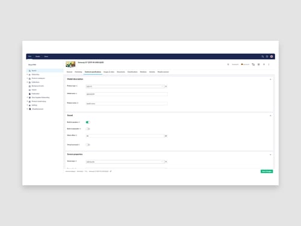This screenshot has height=226, width=301.
Task: Open the Product type dropdown
Action: pyautogui.click(x=125, y=86)
